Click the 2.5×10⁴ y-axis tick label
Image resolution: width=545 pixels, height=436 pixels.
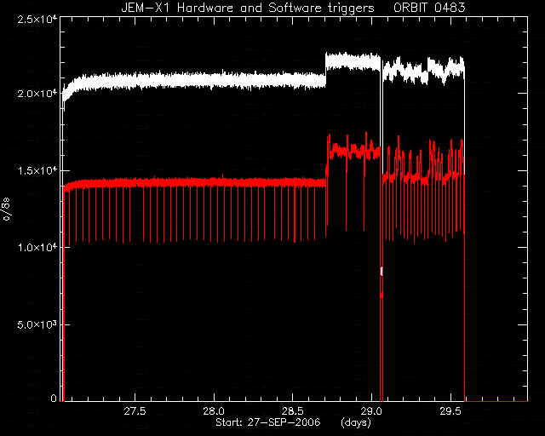pos(37,19)
